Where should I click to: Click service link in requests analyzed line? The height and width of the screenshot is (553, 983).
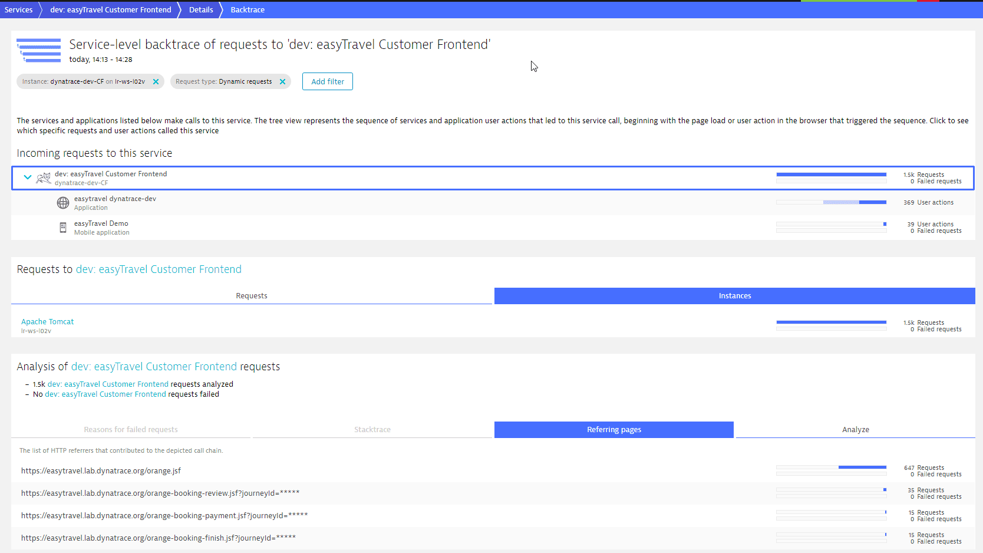108,384
